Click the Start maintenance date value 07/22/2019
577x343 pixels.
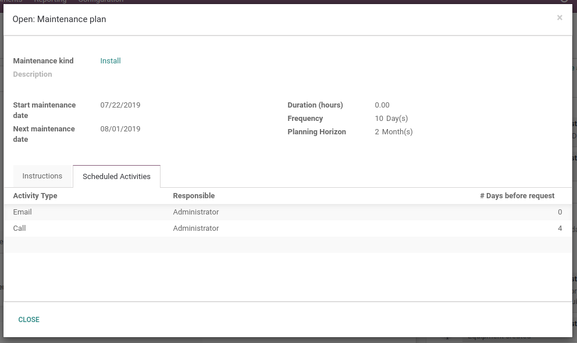(120, 105)
